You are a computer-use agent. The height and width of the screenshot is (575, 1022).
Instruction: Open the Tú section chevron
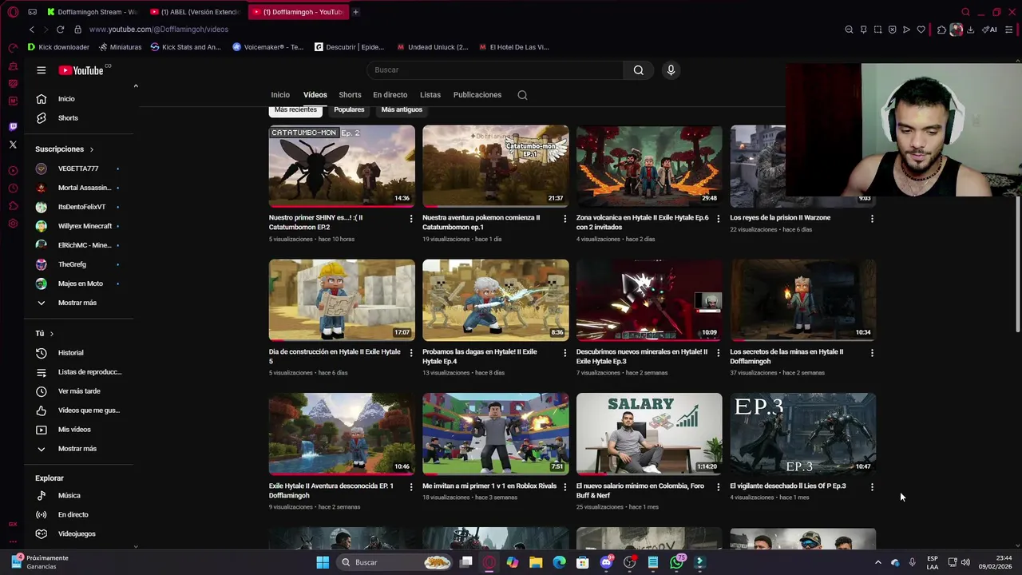click(52, 334)
